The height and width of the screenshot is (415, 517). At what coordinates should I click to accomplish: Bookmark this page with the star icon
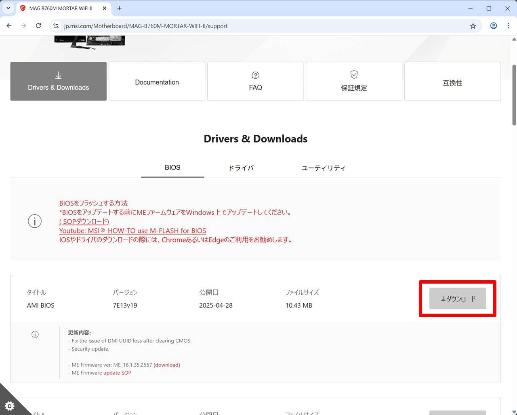[473, 26]
